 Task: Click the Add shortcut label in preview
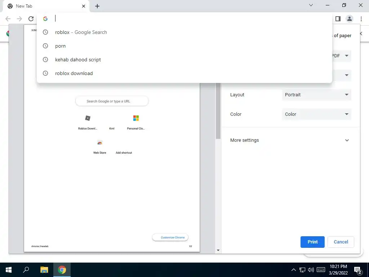tap(124, 153)
